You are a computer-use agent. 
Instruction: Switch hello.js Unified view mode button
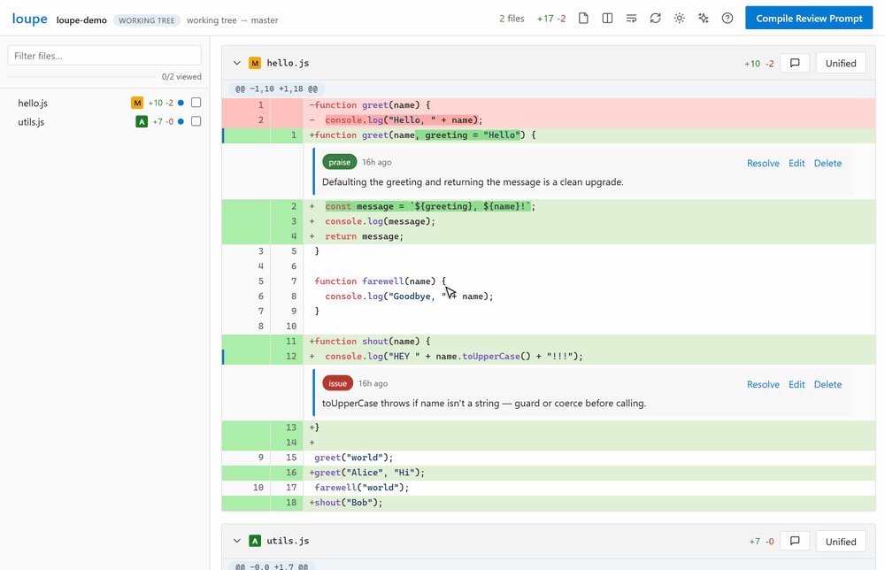[x=841, y=63]
